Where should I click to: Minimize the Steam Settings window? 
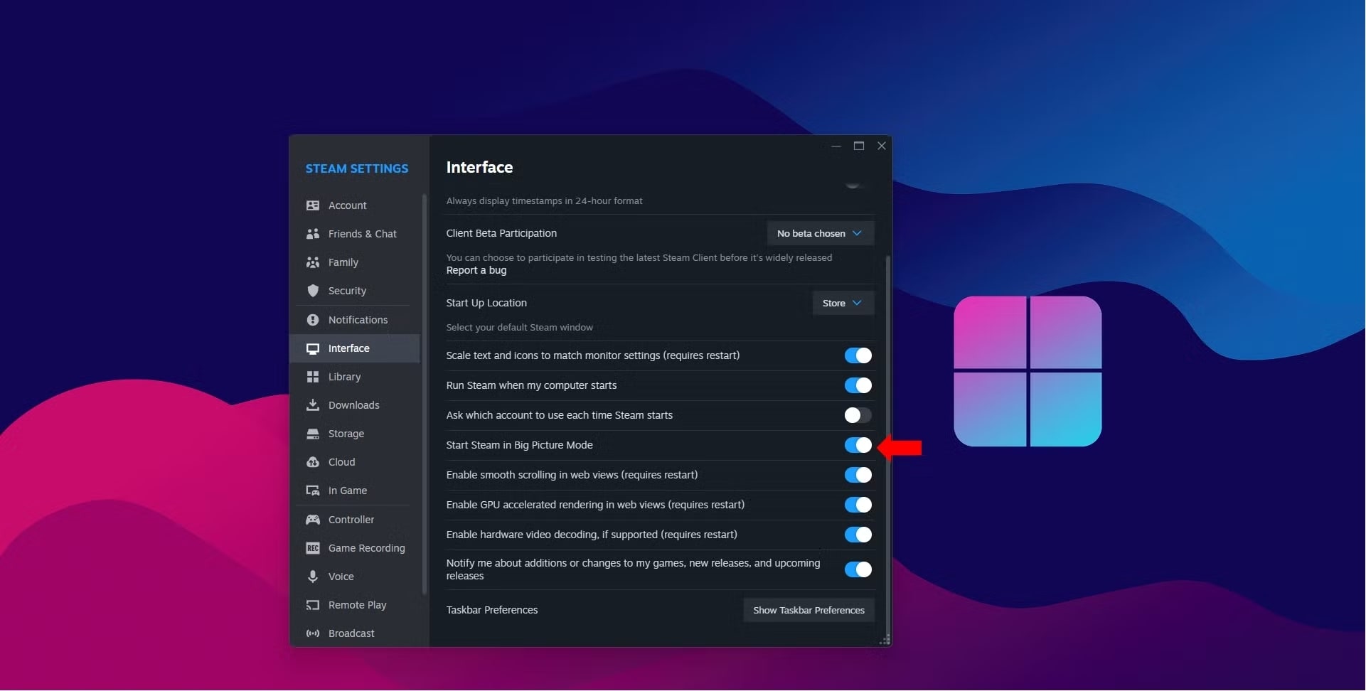836,146
